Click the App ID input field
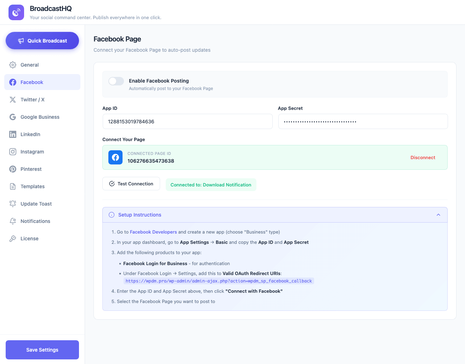465x364 pixels. pyautogui.click(x=187, y=122)
